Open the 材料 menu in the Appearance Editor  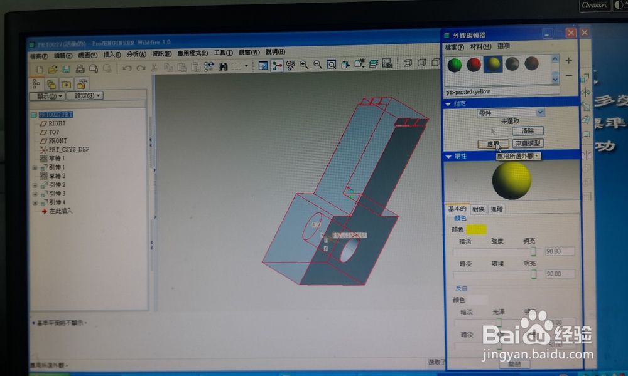pos(480,47)
